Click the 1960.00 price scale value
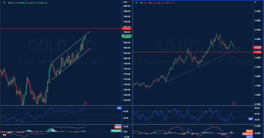The height and width of the screenshot is (138, 264). [127, 17]
